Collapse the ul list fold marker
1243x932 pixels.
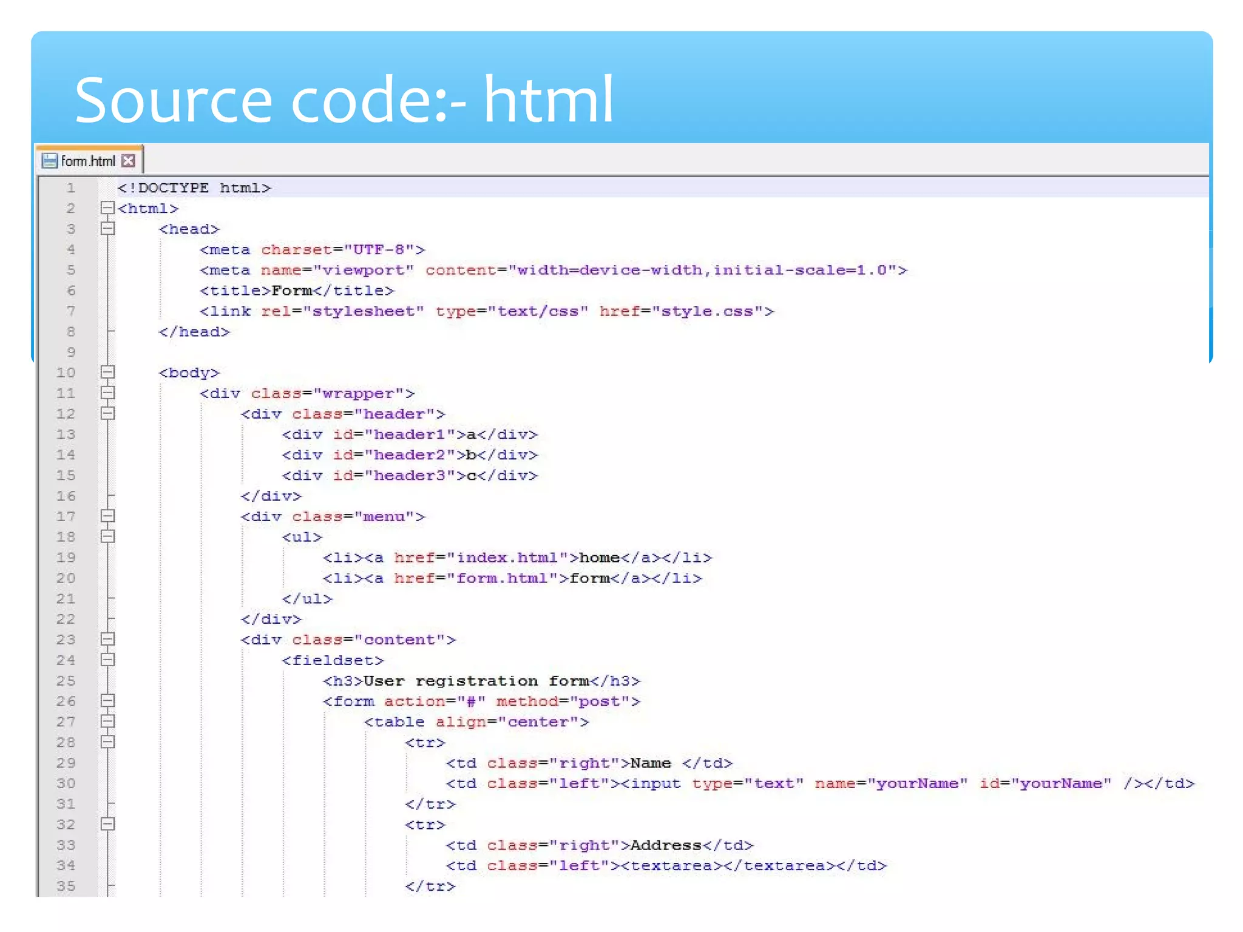pos(107,536)
